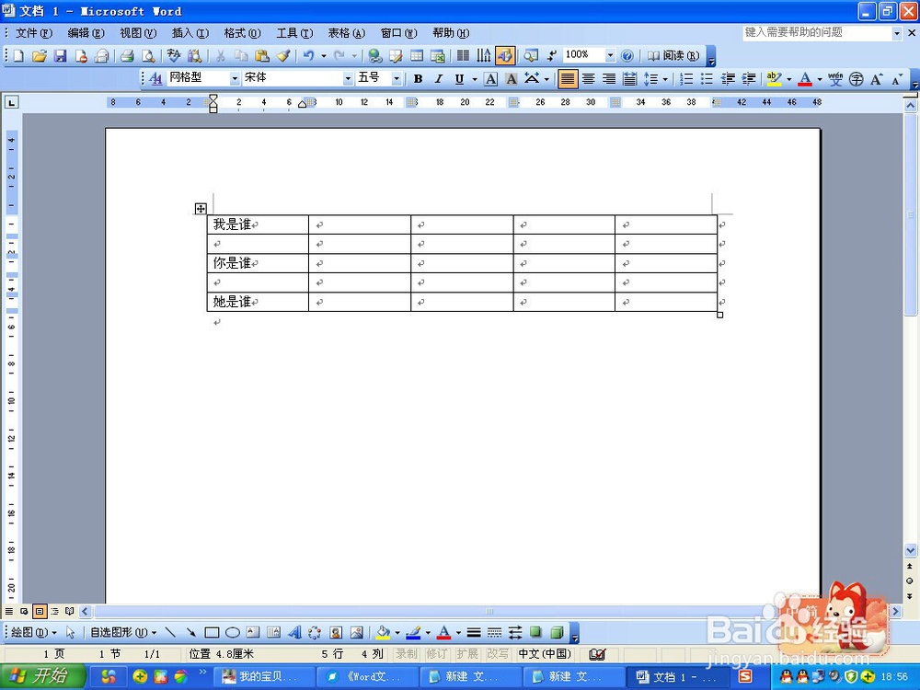This screenshot has height=690, width=920.
Task: Create a new blank document
Action: (18, 56)
